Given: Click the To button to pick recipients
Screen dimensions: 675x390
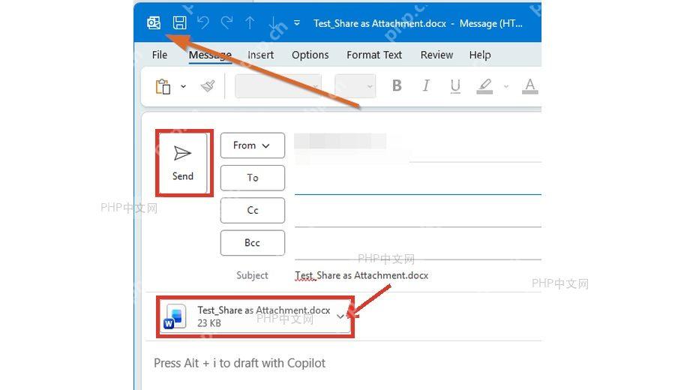Looking at the screenshot, I should point(253,178).
